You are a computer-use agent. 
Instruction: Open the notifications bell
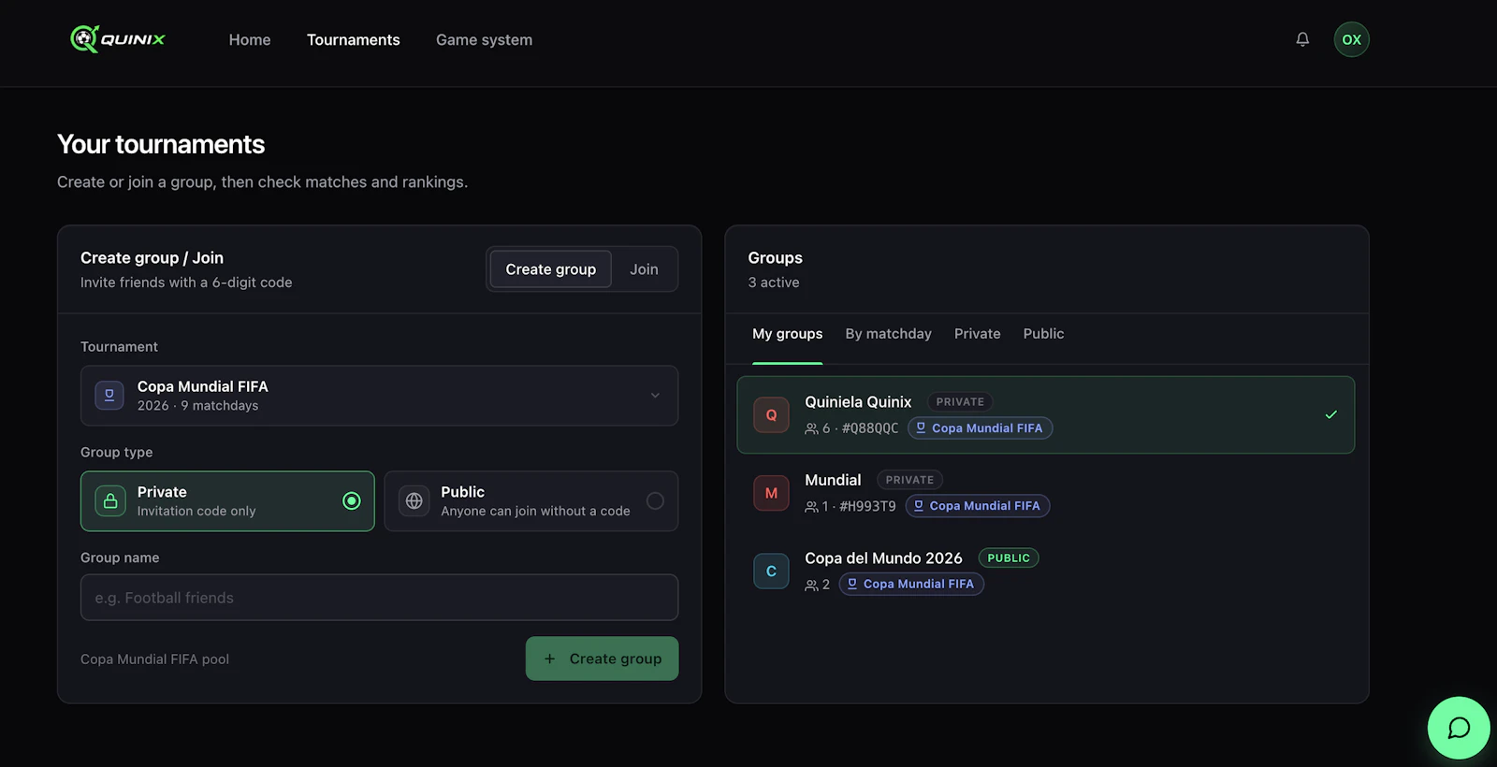click(x=1302, y=39)
